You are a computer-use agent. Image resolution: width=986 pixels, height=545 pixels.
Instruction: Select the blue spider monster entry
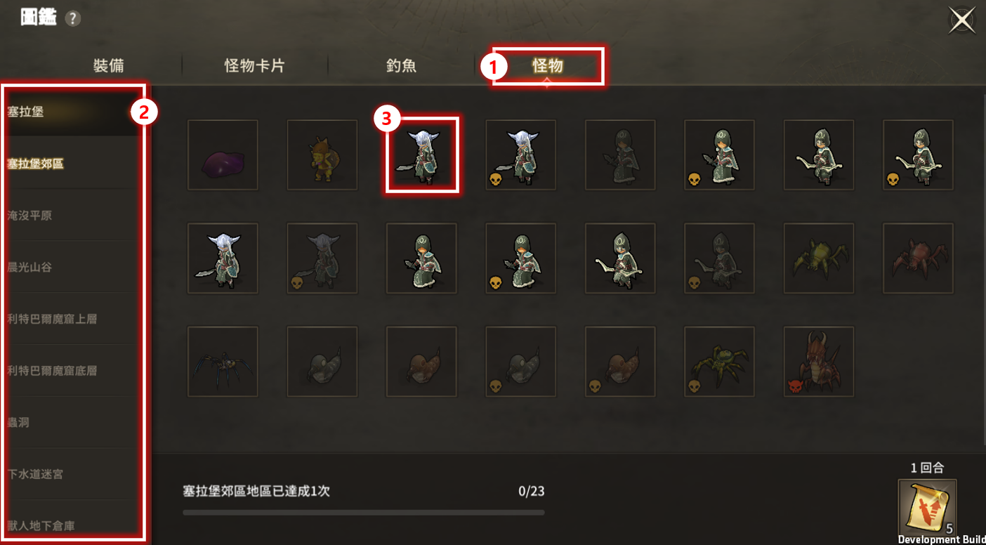pos(223,362)
